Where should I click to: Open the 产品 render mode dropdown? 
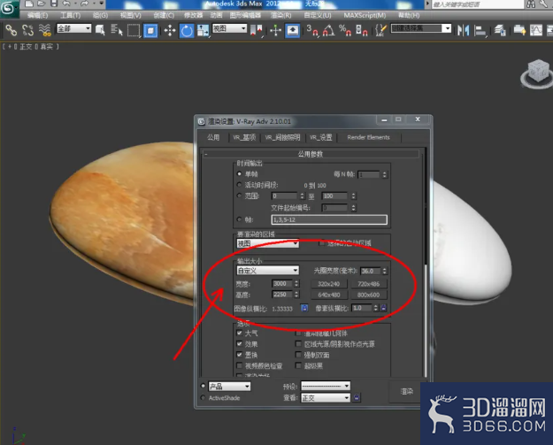coord(229,387)
